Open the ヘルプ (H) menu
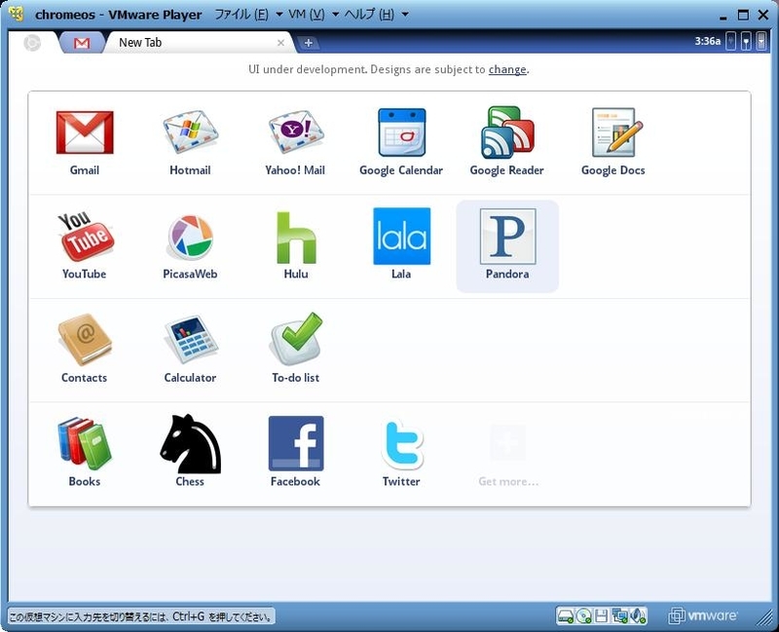Viewport: 779px width, 632px height. point(369,15)
